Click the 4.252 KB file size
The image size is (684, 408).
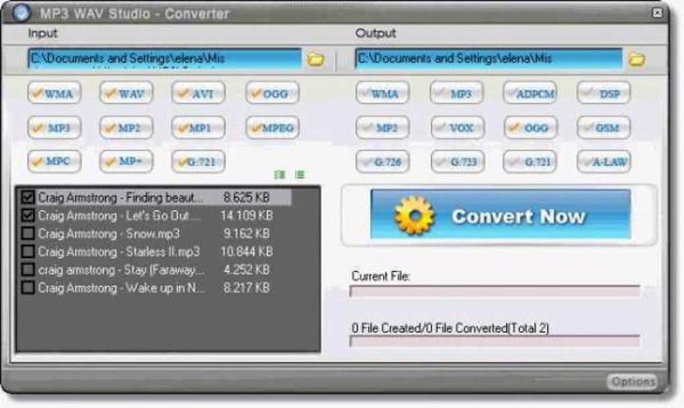247,270
